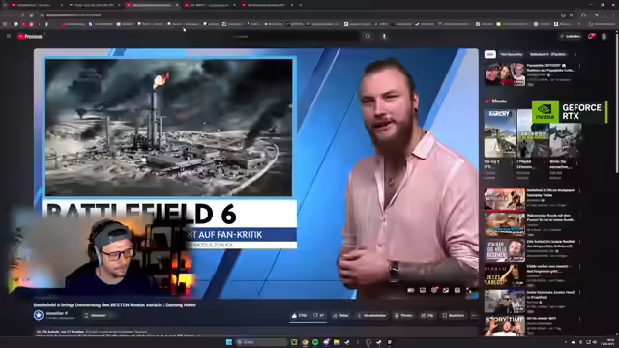619x348 pixels.
Task: Toggle subtitles in the video player
Action: pos(423,290)
